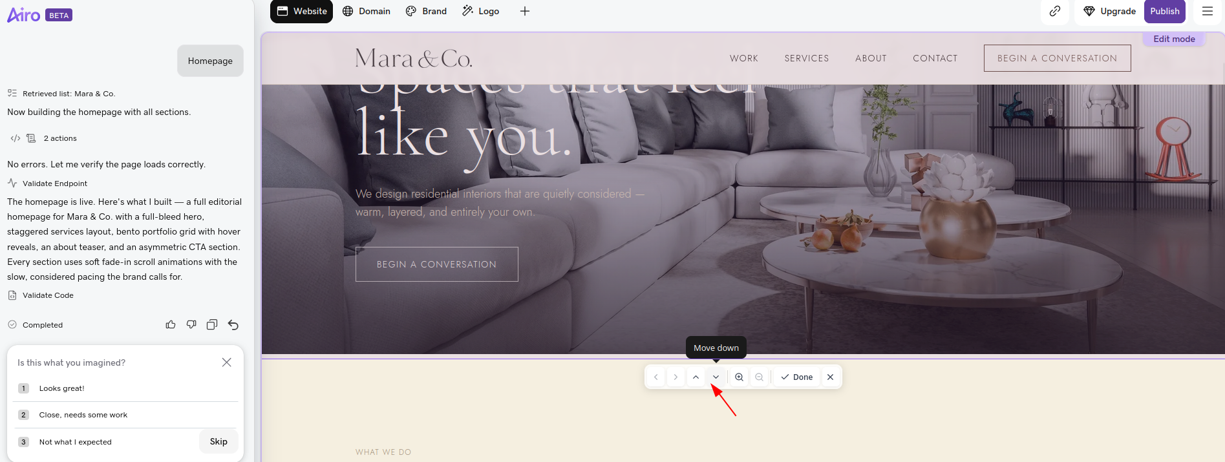Screen dimensions: 1225x462
Task: Select 'Looks great!' option
Action: 125,388
